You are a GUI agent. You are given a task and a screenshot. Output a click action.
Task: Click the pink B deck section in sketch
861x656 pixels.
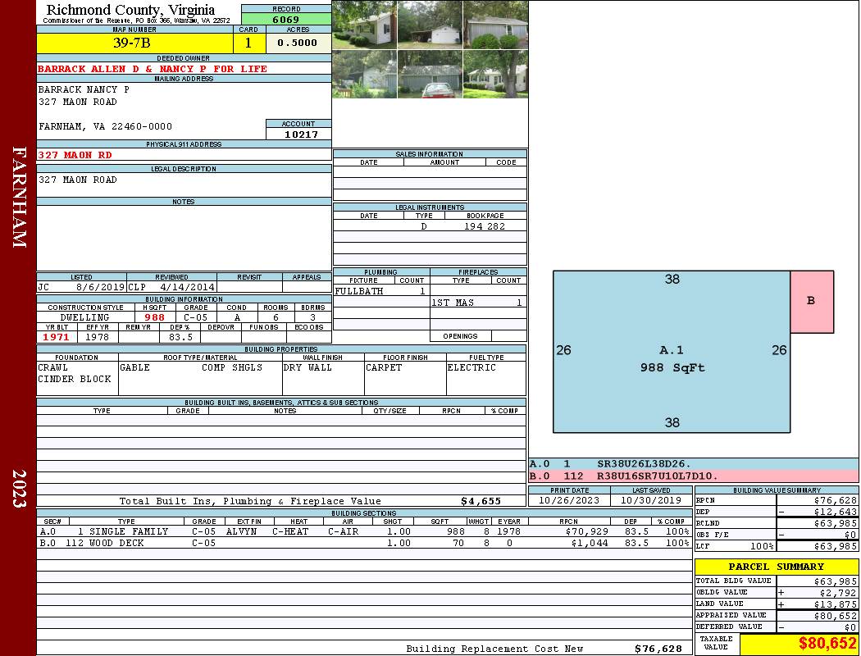tap(811, 301)
